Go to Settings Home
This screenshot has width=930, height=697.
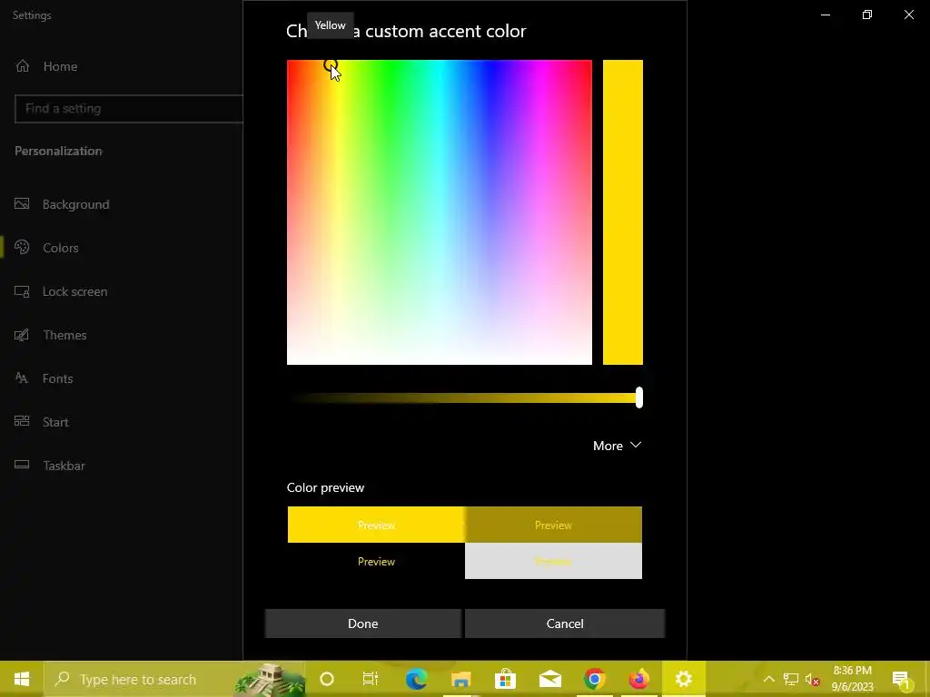(x=60, y=66)
